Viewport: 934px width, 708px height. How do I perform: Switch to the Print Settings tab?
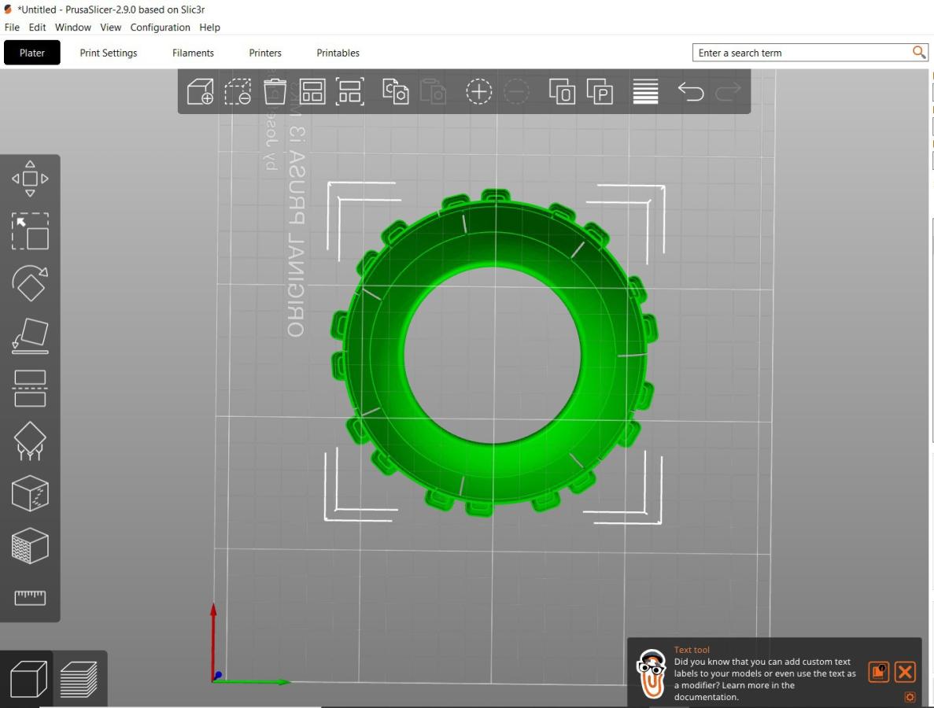[x=109, y=53]
